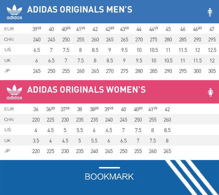Click men's CHN size 240
Viewport: 219px width, 195px height.
point(37,40)
